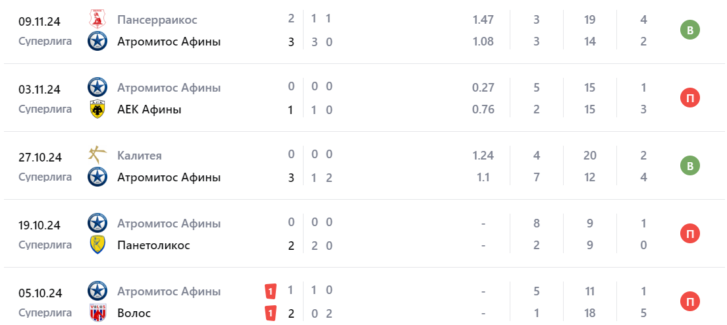Click Суперлига label under 19.10.24
727x325 pixels.
coord(45,245)
